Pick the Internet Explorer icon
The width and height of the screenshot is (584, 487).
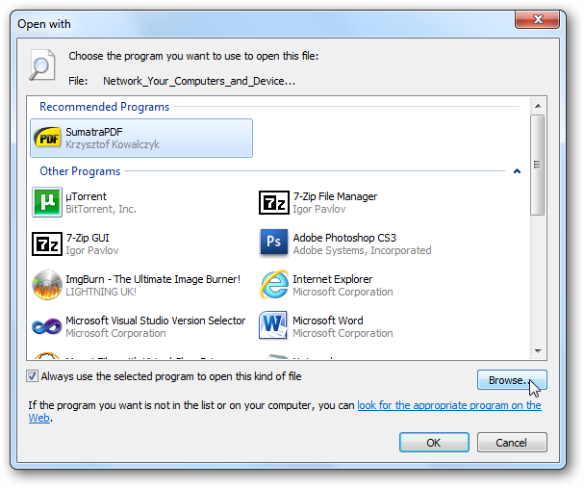pos(274,285)
